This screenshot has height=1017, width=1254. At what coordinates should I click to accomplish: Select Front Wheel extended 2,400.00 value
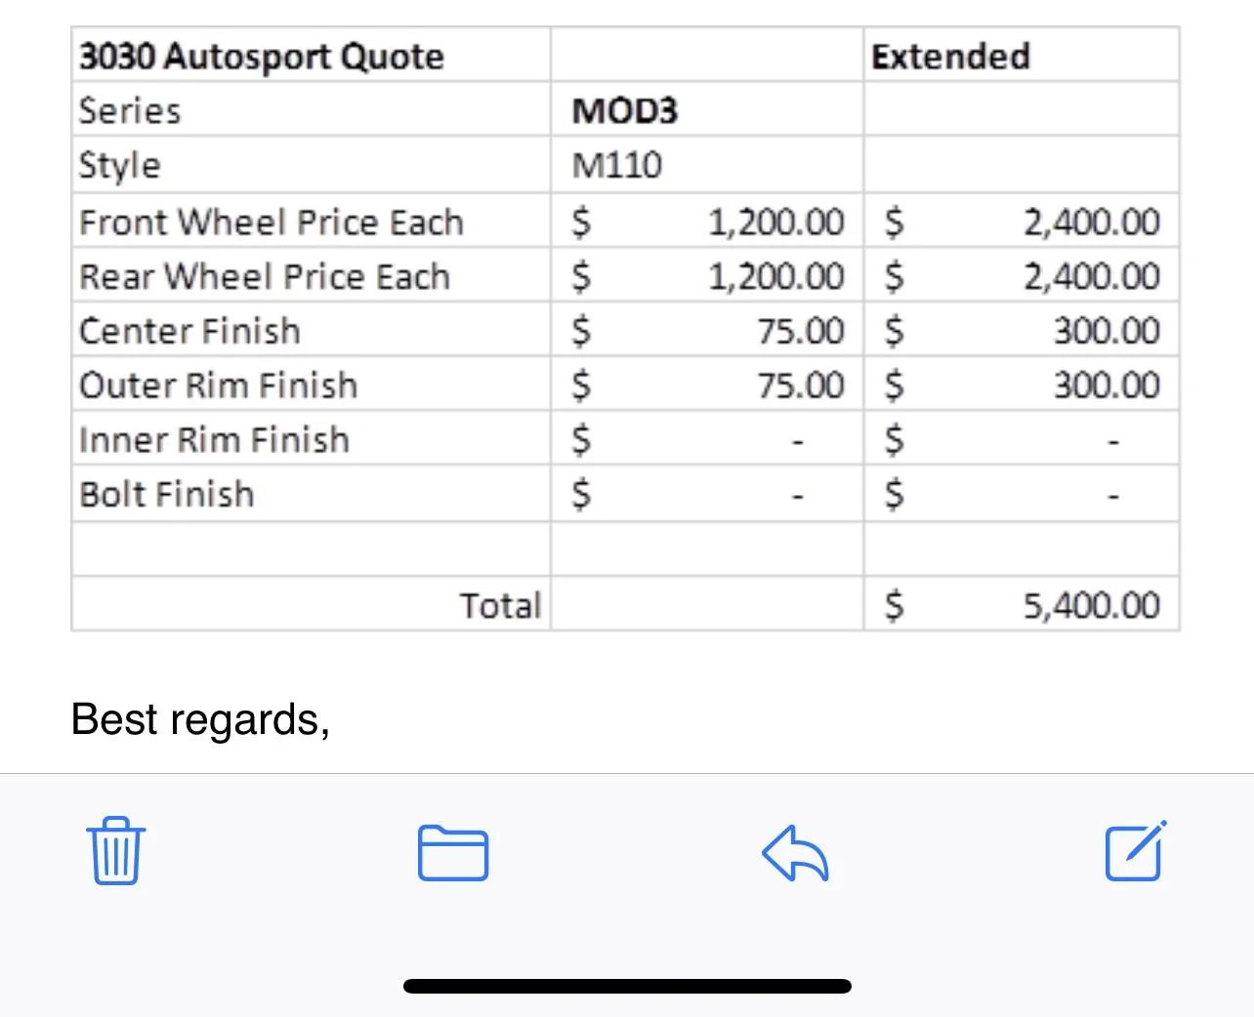click(x=1092, y=223)
